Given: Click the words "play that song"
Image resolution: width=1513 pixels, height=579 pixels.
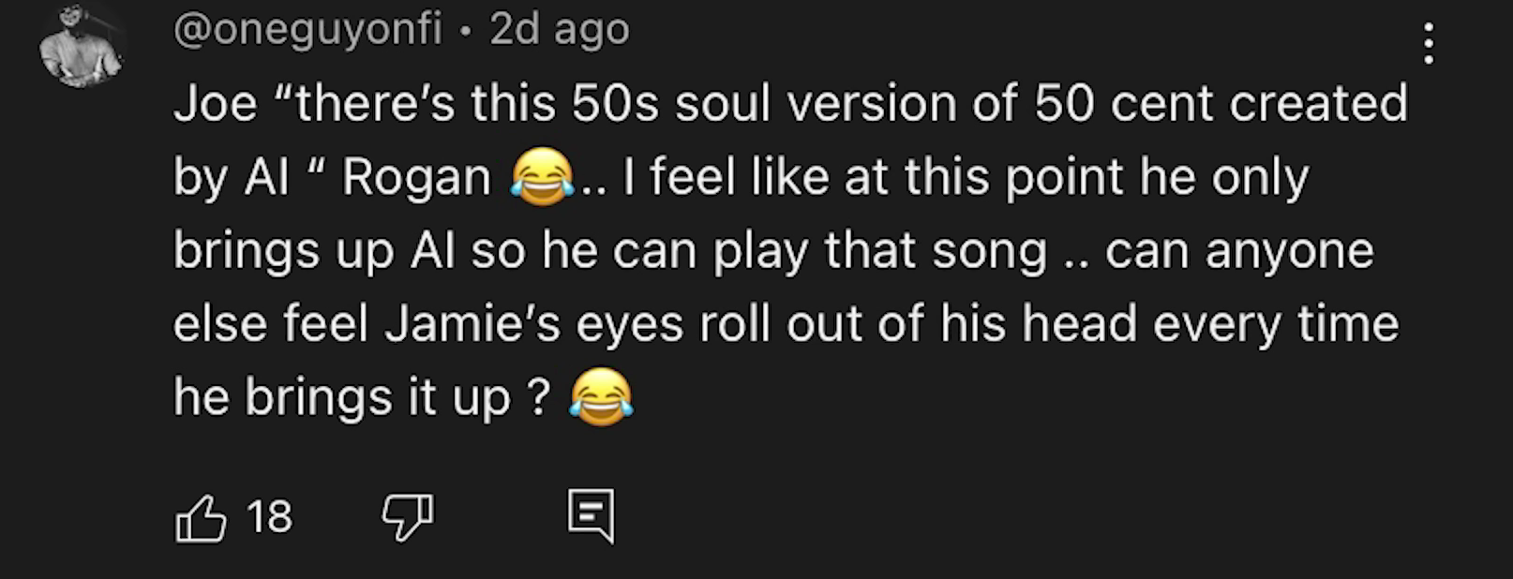Looking at the screenshot, I should (x=879, y=251).
